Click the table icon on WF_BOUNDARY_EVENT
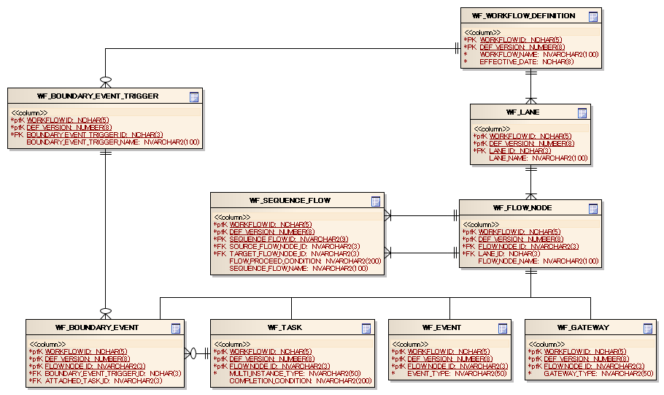The height and width of the screenshot is (395, 664). point(176,329)
